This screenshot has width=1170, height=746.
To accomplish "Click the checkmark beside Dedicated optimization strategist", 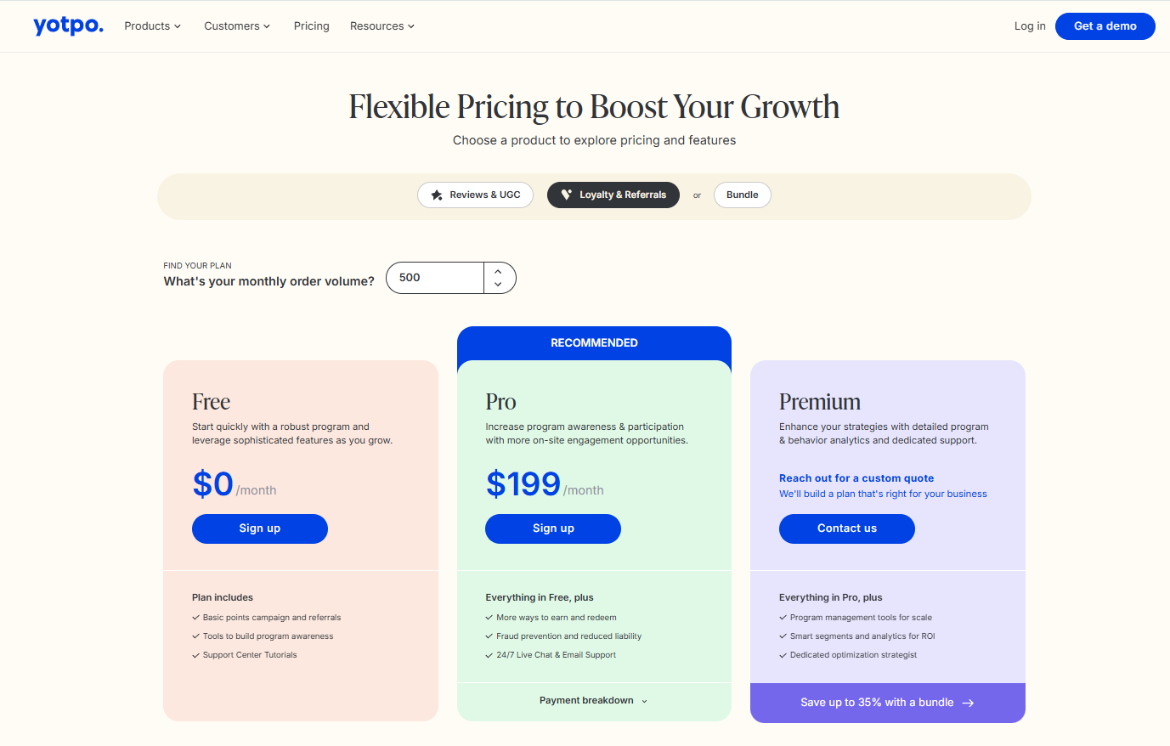I will point(783,655).
